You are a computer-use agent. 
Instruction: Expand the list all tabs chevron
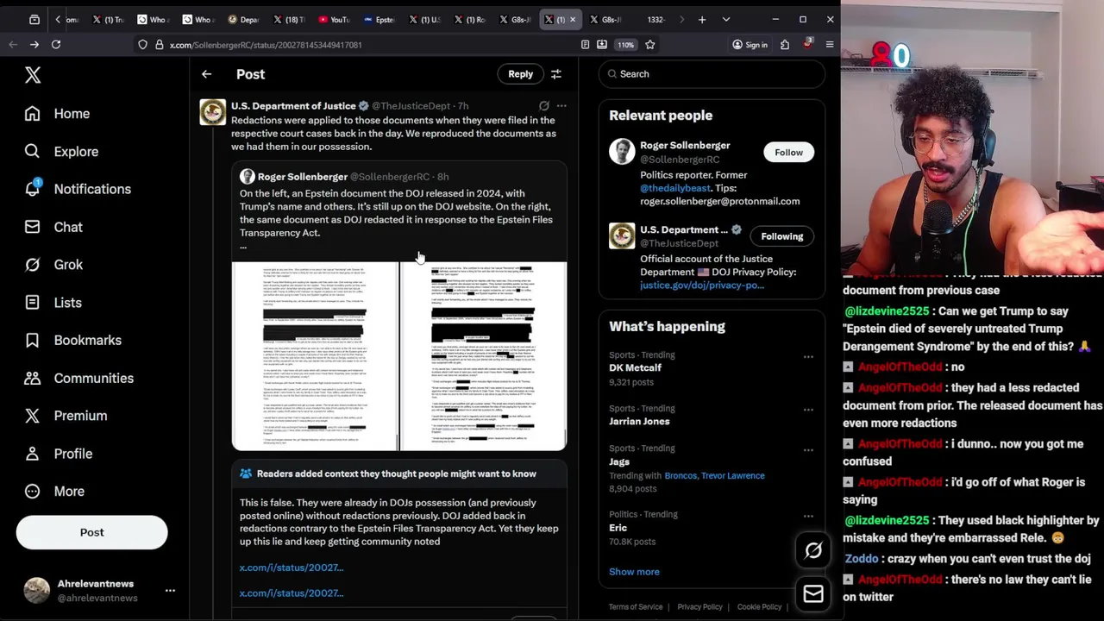point(725,19)
